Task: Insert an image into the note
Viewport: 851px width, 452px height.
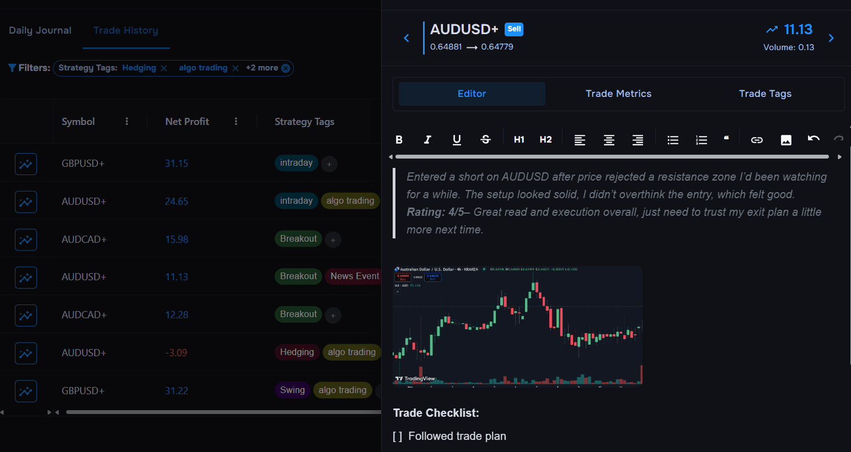Action: (x=786, y=140)
